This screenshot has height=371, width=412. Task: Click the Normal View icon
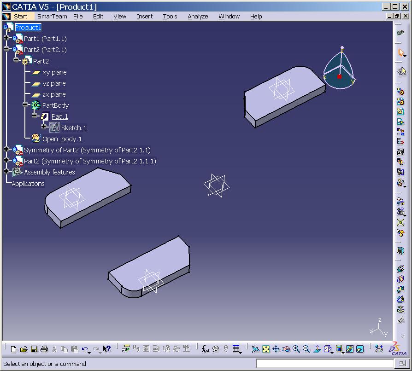317,349
